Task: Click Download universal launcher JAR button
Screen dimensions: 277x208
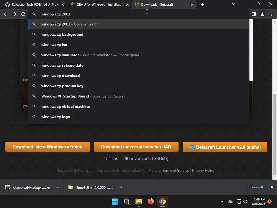Action: coord(136,147)
